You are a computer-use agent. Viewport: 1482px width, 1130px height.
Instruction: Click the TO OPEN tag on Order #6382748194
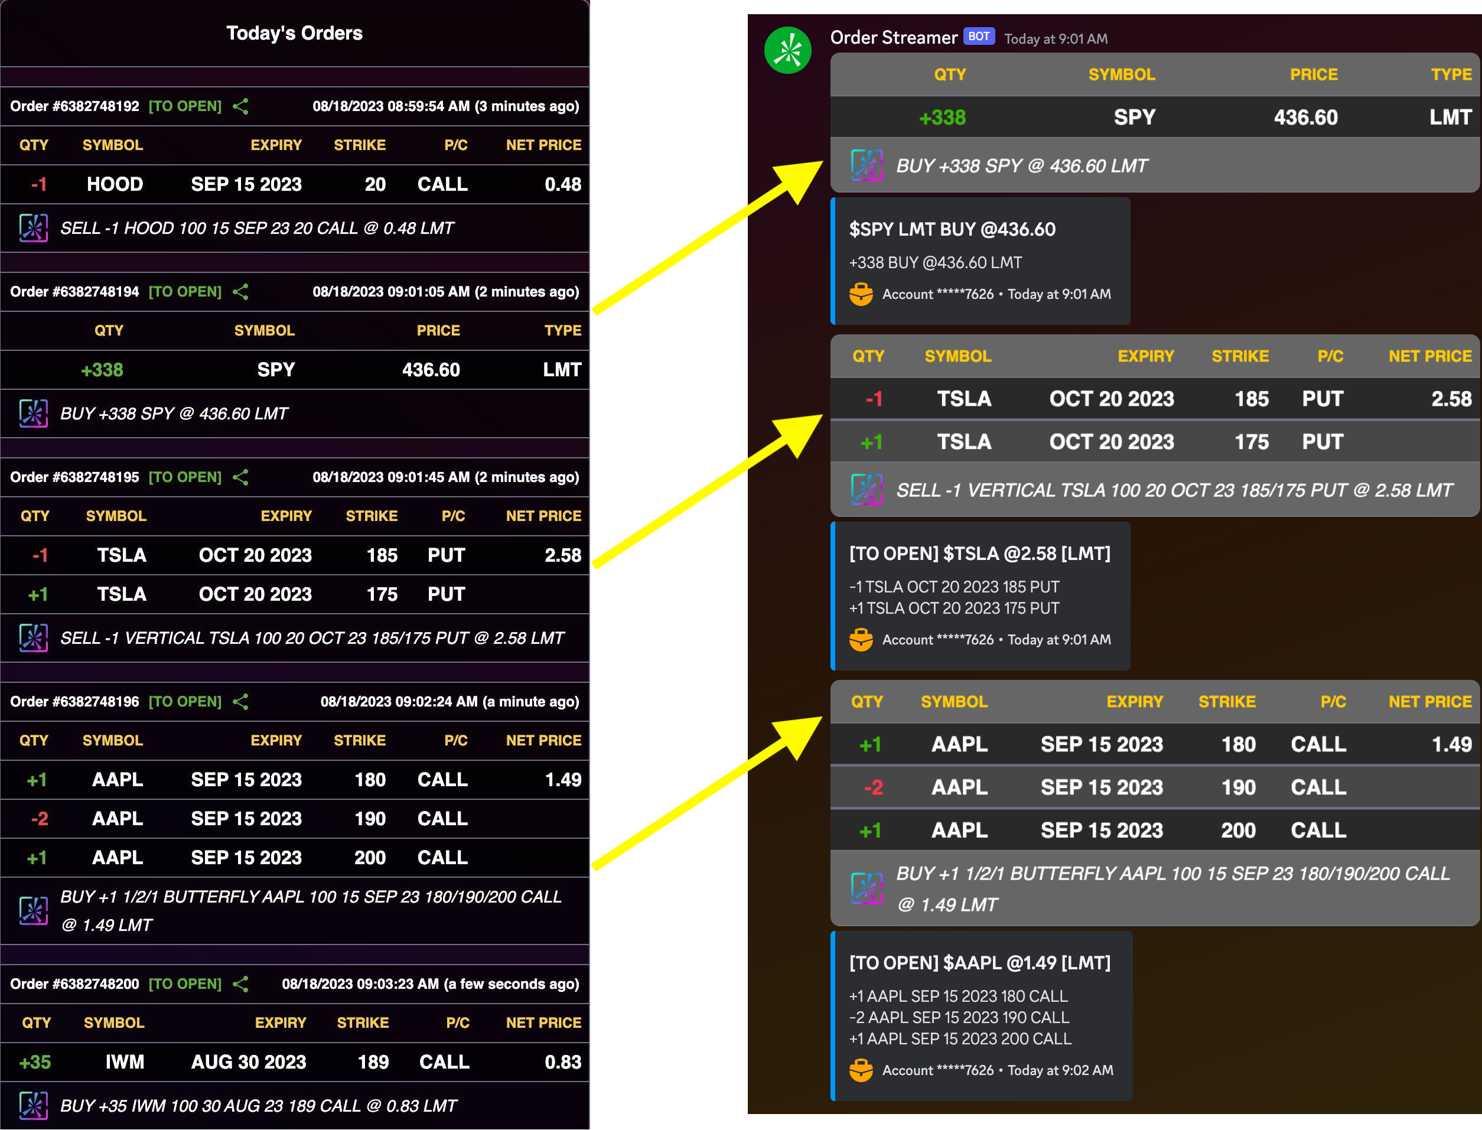pos(185,292)
